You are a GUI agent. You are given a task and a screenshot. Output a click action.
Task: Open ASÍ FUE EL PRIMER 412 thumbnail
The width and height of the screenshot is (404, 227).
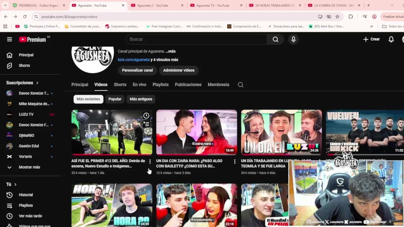112,132
